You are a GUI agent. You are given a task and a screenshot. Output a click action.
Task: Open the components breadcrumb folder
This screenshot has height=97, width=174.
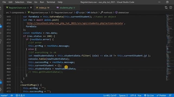(x=18, y=13)
